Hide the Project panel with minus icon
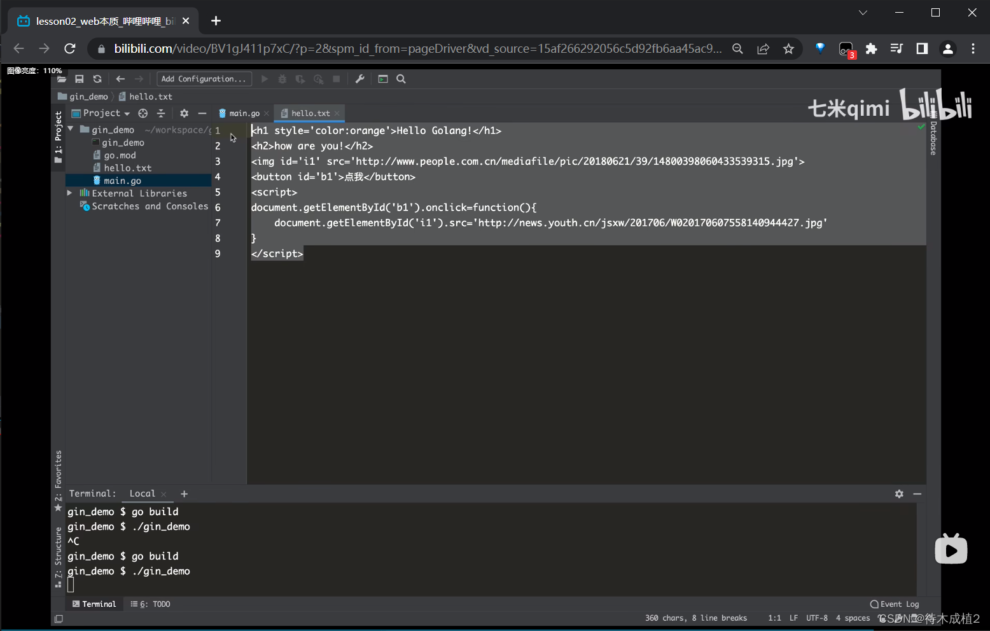The height and width of the screenshot is (631, 990). click(x=202, y=113)
